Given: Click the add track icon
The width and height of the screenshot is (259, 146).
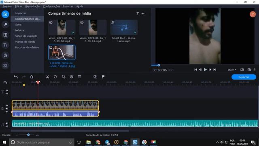Looking at the screenshot, I should pos(5,82).
